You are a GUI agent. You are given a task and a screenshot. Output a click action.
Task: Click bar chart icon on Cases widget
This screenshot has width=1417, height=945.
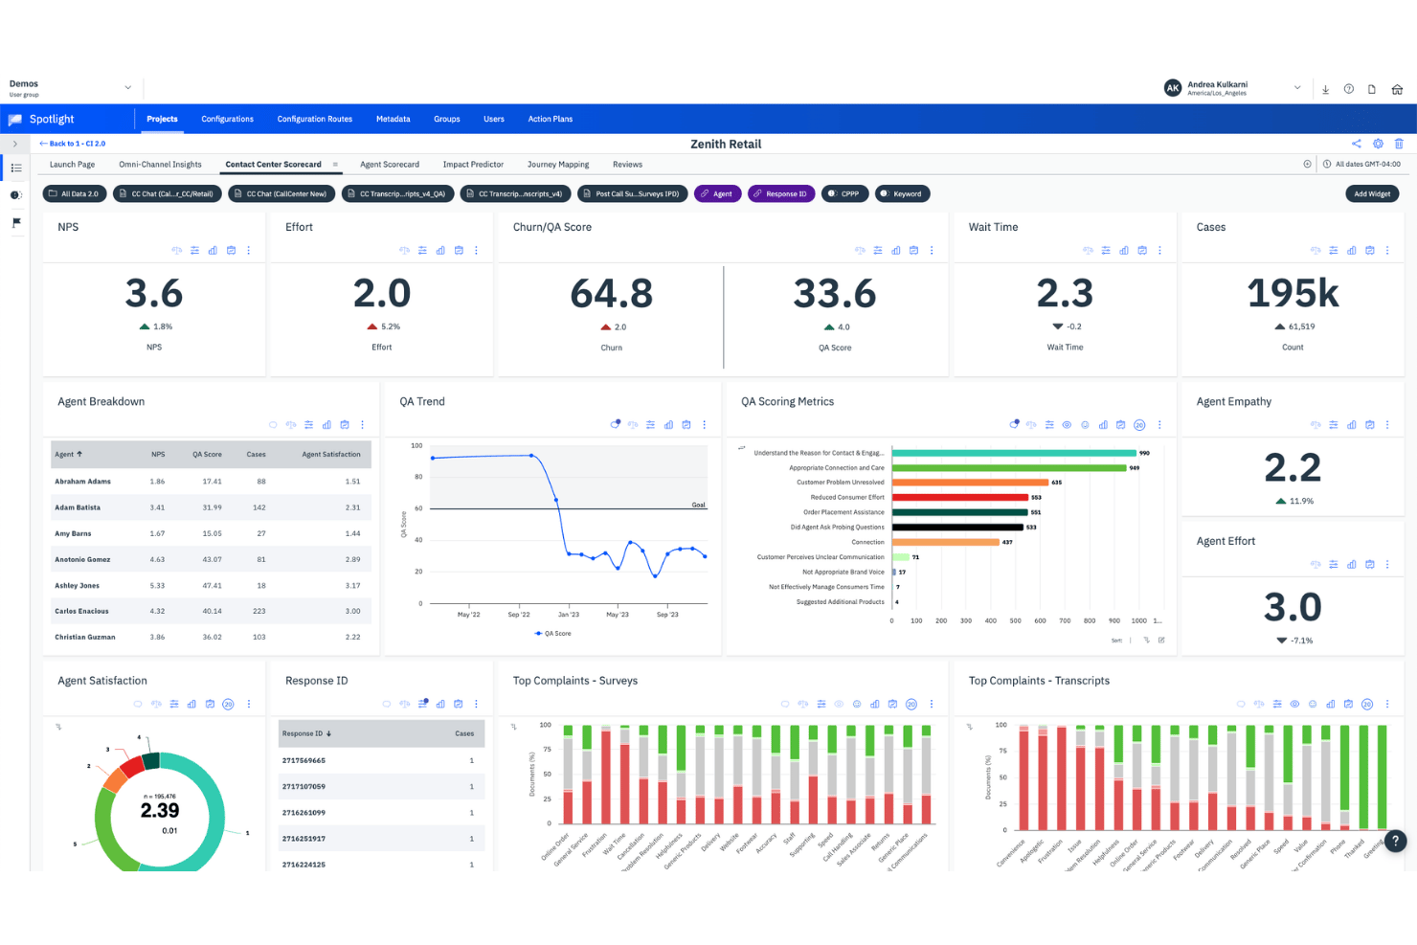[1351, 251]
